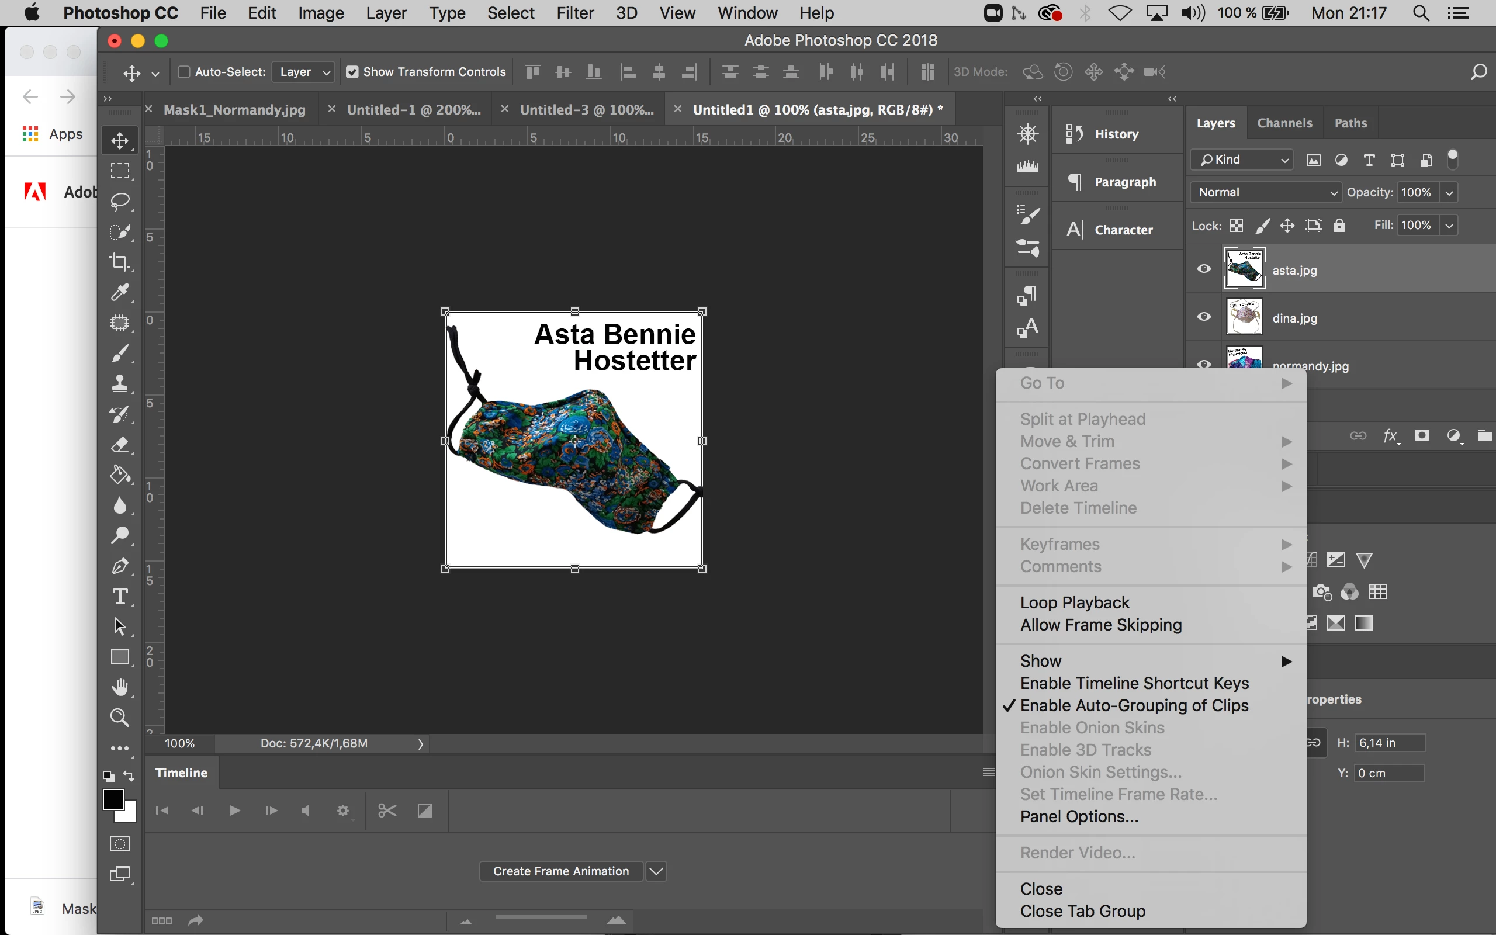Screen dimensions: 1496x935
Task: Click Panel Options in the menu
Action: tap(1079, 816)
